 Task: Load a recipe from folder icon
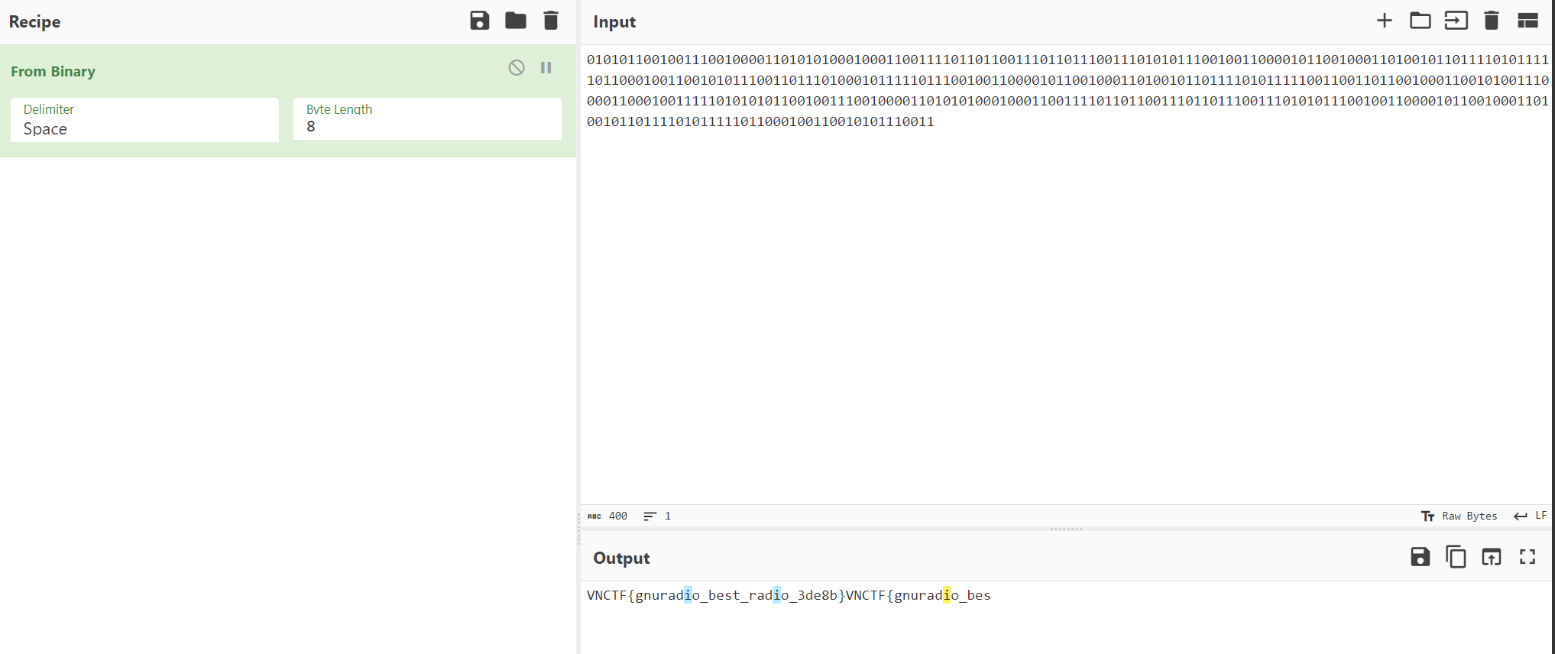click(516, 21)
